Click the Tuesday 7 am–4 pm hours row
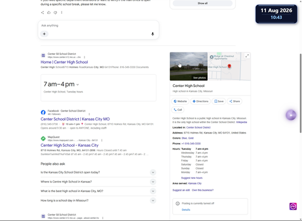The height and width of the screenshot is (221, 302). pos(194,149)
